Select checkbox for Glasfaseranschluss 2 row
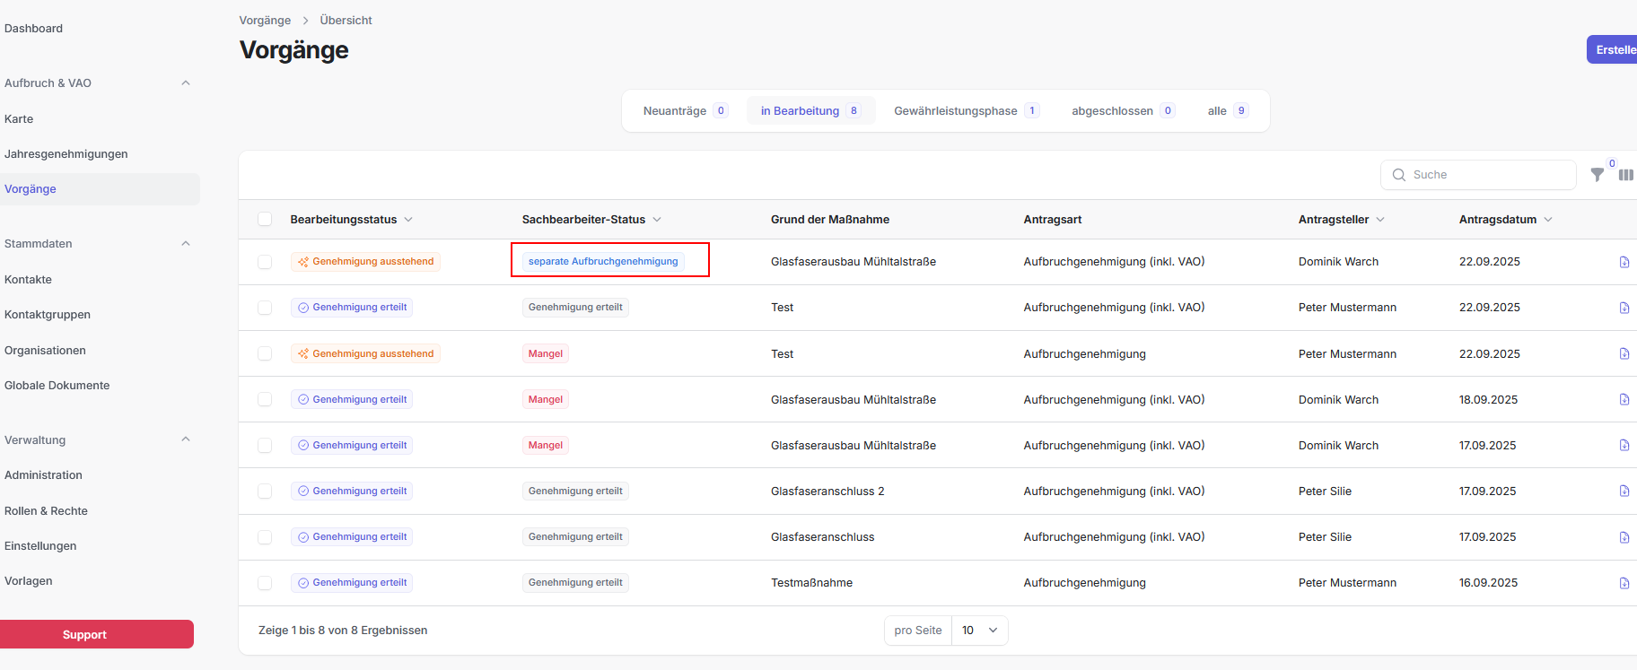Image resolution: width=1637 pixels, height=670 pixels. pos(265,491)
